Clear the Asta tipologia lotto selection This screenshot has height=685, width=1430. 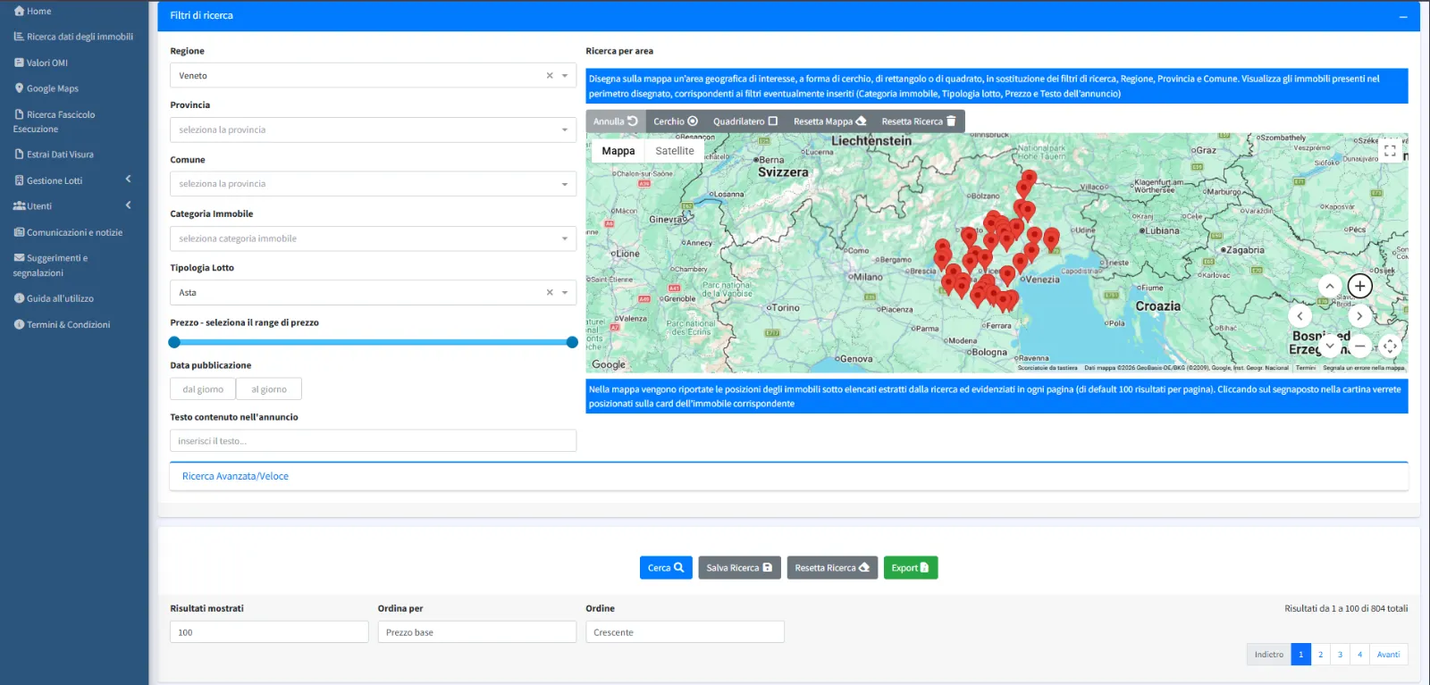(550, 293)
